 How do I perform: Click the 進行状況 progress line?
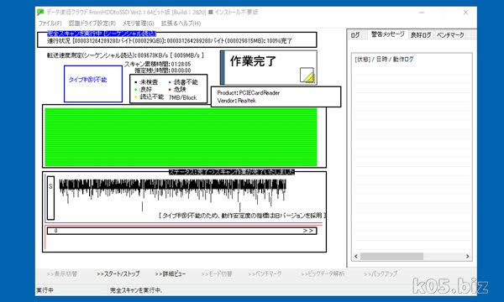(x=170, y=41)
